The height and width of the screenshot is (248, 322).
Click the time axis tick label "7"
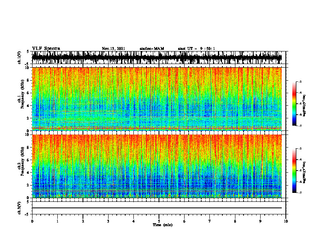coord(210,221)
